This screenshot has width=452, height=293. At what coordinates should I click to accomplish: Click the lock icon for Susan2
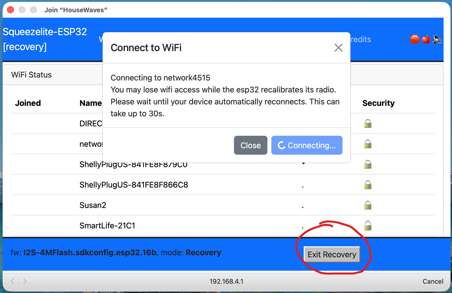point(367,205)
